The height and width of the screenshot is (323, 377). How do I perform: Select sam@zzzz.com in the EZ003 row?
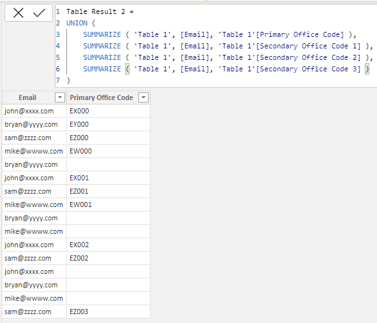pos(34,312)
